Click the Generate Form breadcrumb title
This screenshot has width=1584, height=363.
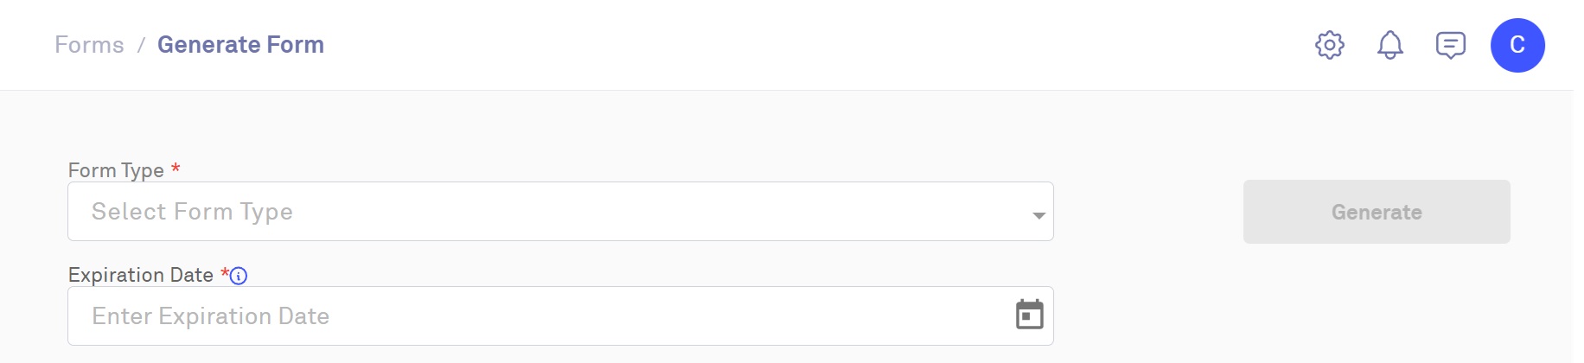pyautogui.click(x=240, y=45)
